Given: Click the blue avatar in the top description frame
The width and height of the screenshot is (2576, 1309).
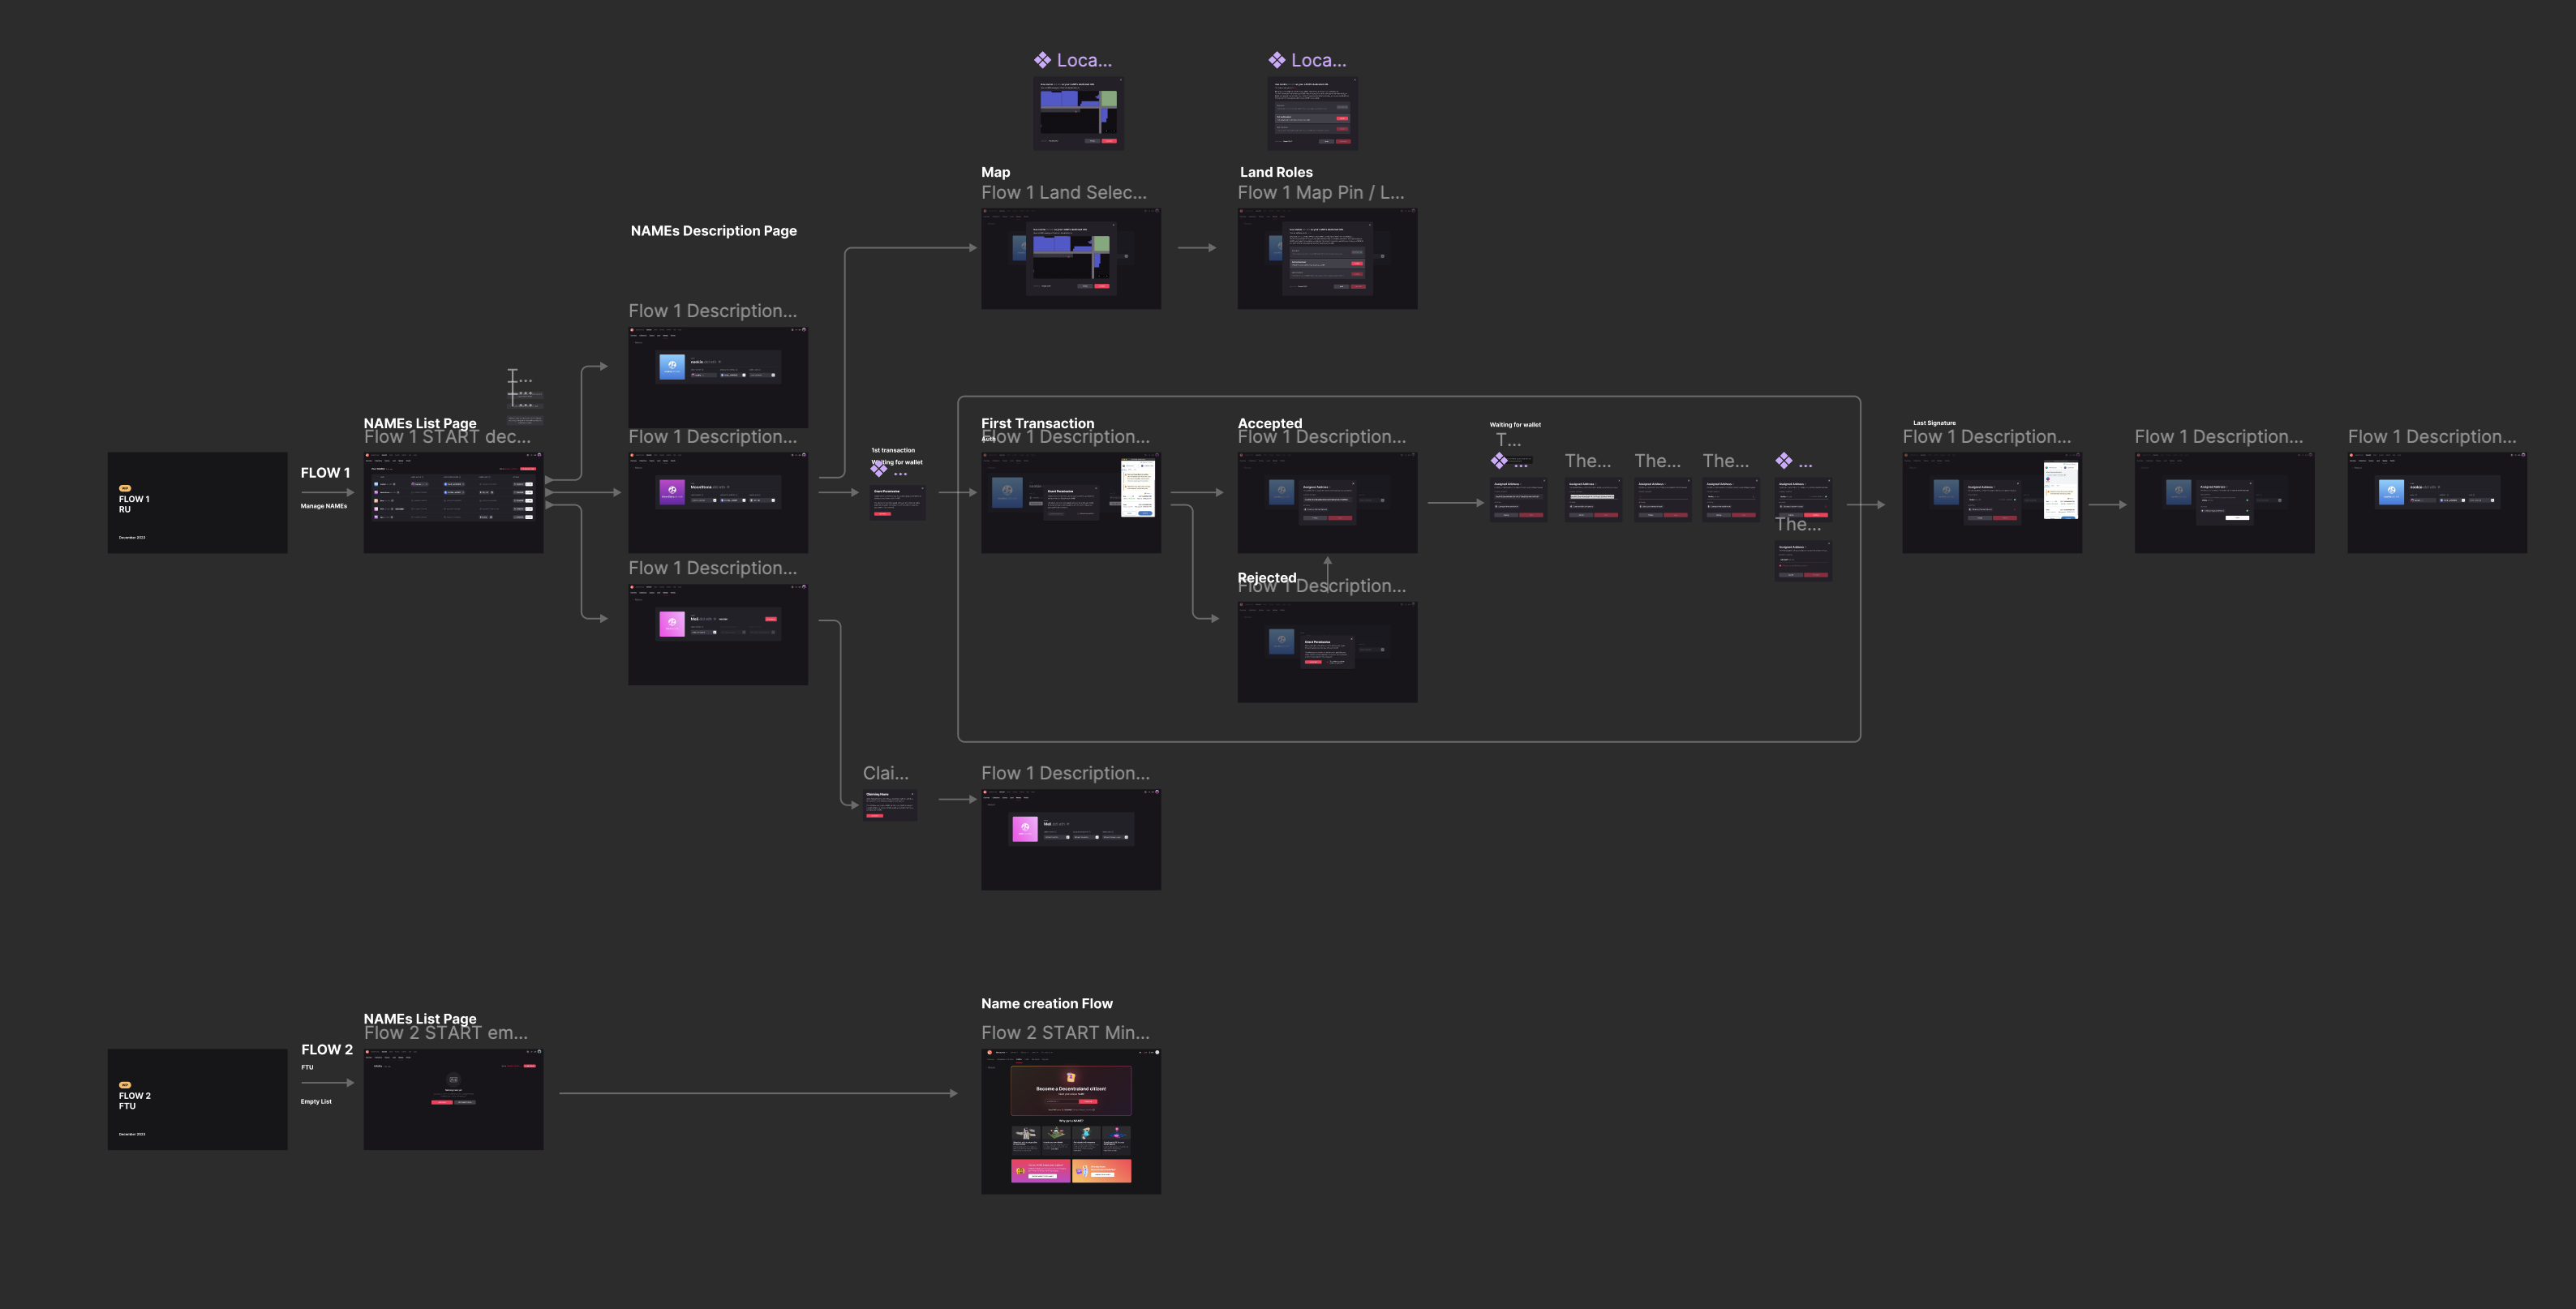Looking at the screenshot, I should tap(672, 367).
